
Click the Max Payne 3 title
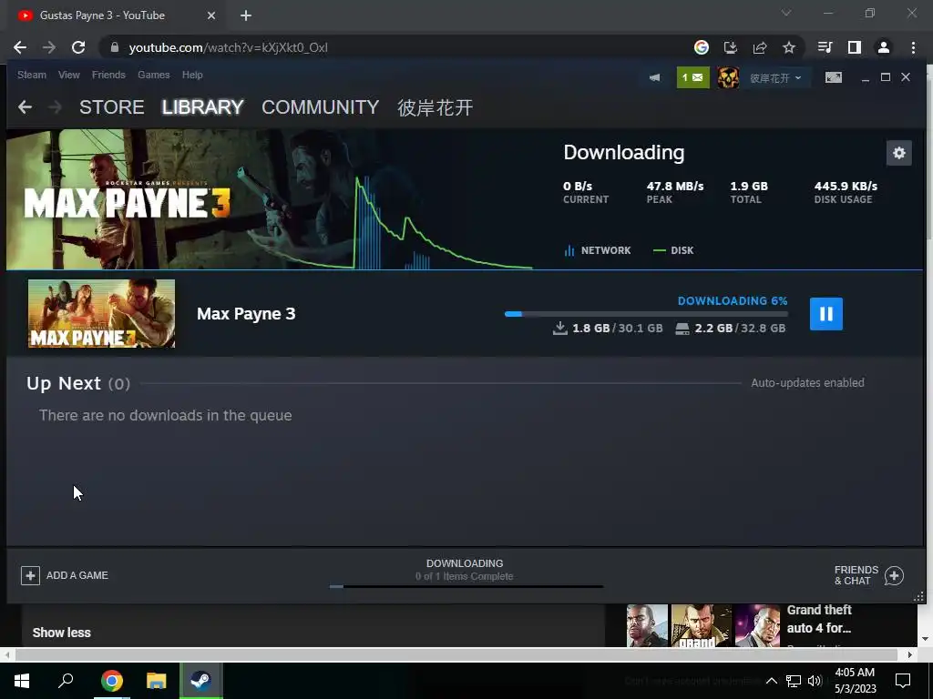pyautogui.click(x=246, y=314)
